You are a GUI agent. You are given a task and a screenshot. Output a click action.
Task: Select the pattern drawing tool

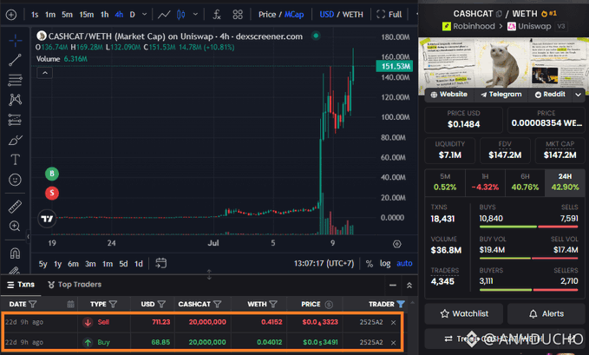[x=15, y=100]
